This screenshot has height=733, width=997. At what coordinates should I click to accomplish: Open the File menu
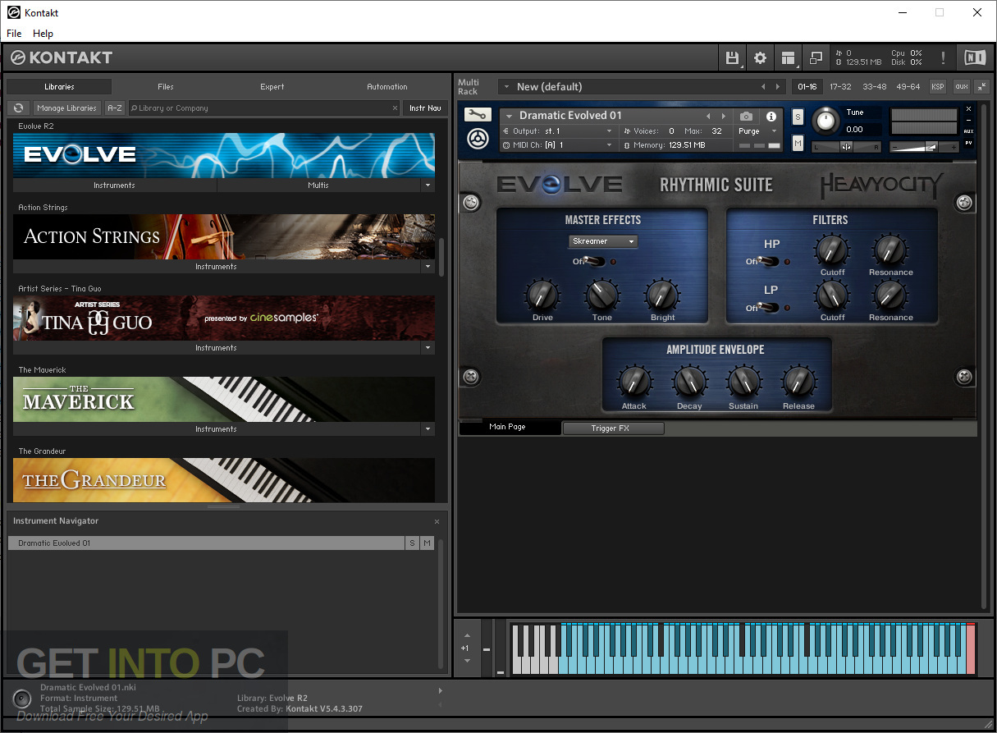[14, 34]
